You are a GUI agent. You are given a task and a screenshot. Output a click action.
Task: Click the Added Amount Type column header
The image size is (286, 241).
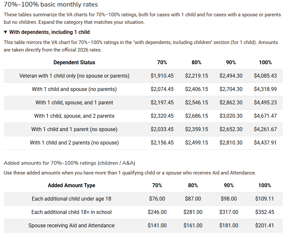tap(71, 185)
